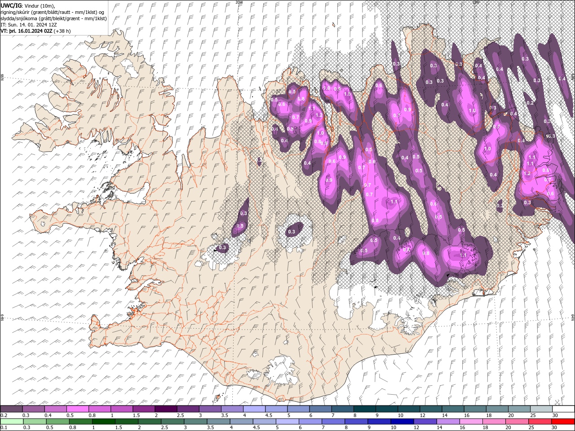Image resolution: width=575 pixels, height=431 pixels.
Task: Click the 'UWC/IG' bold title text
Action: tap(11, 5)
